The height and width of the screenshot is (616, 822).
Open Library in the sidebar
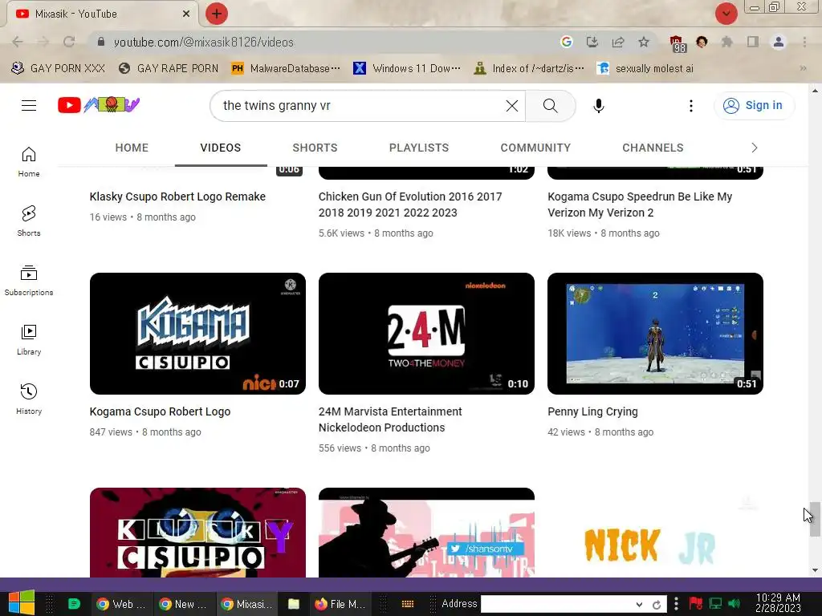coord(29,340)
